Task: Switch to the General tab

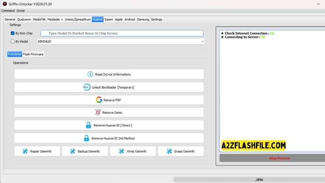Action: tap(10, 19)
